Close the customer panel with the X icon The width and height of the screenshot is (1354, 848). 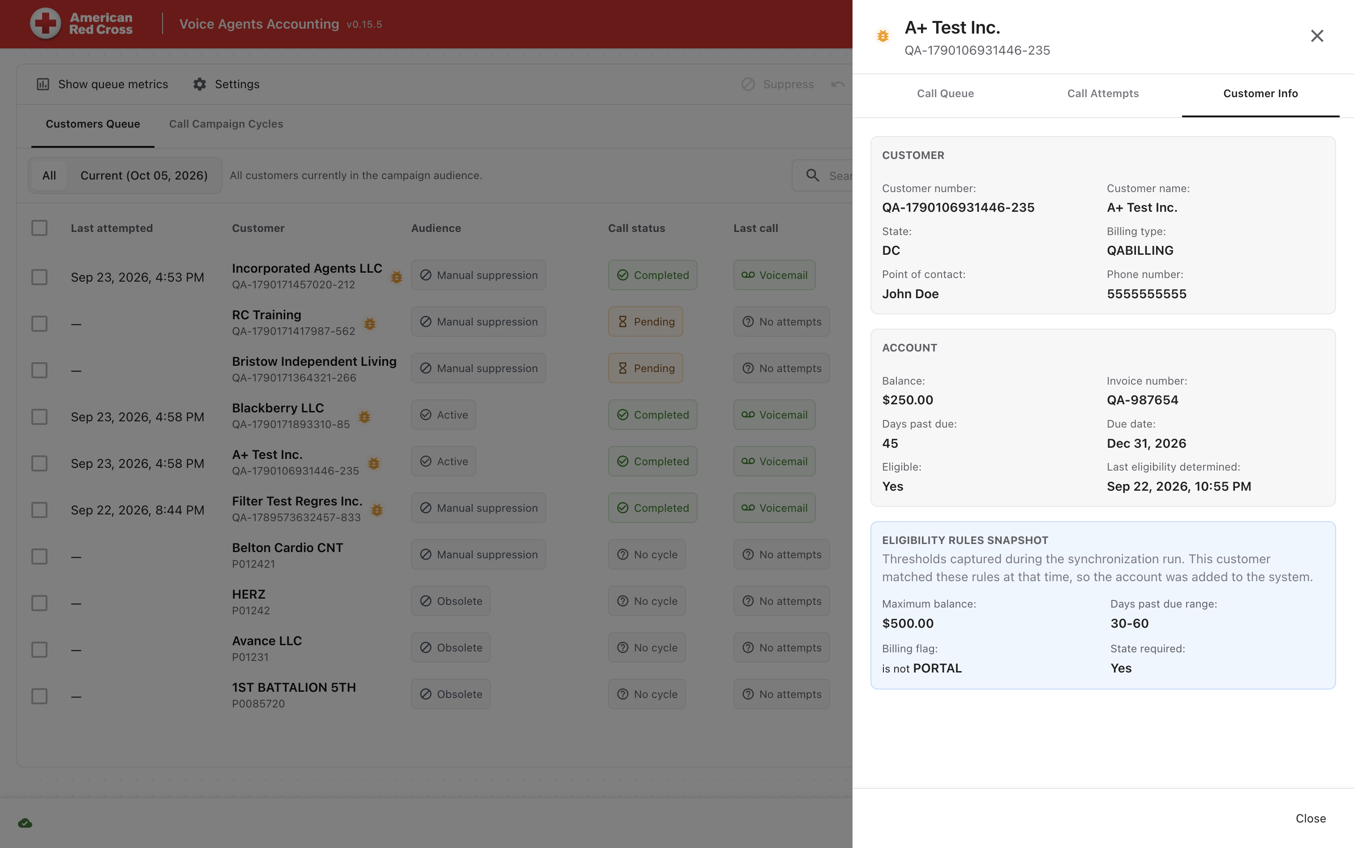click(x=1316, y=36)
